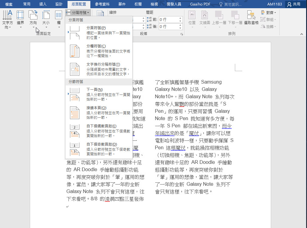The width and height of the screenshot is (307, 228).
Task: Switch to the 參考資料 references tab
Action: click(103, 4)
